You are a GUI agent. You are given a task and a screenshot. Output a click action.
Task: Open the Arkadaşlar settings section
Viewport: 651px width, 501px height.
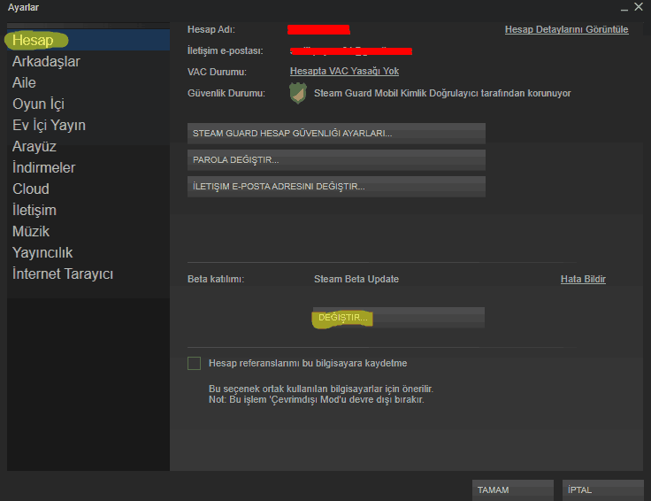46,62
